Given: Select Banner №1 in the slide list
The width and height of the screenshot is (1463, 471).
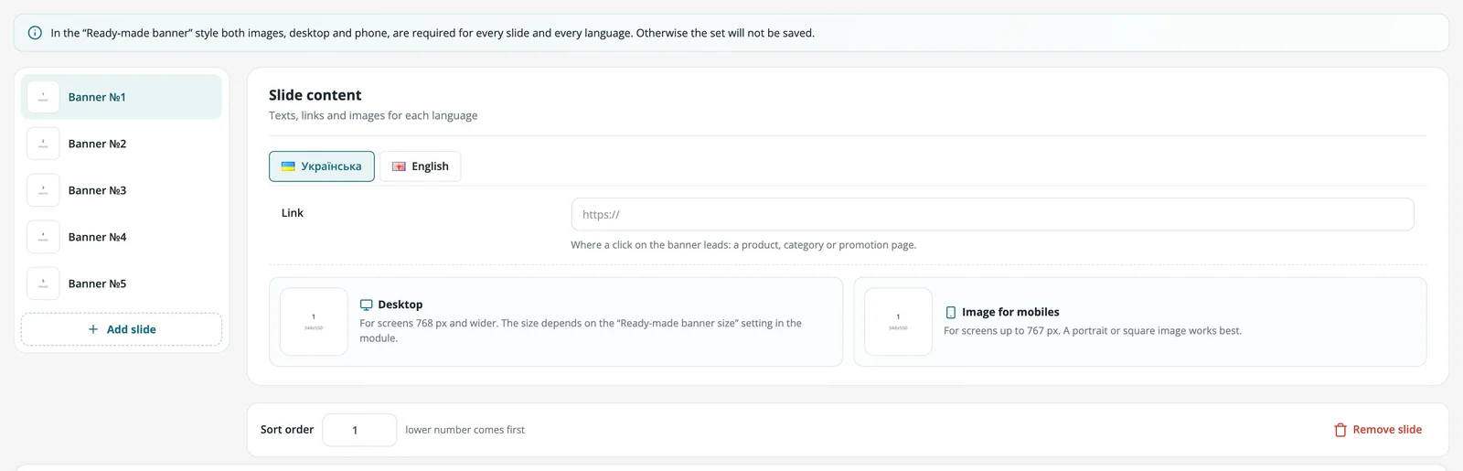Looking at the screenshot, I should (122, 97).
